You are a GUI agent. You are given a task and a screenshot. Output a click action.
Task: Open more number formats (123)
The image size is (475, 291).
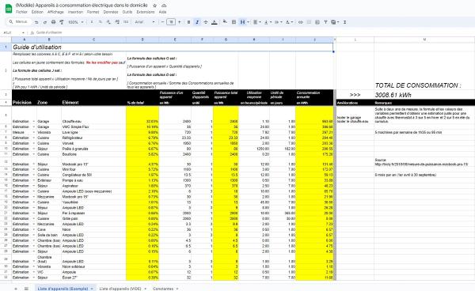(x=126, y=22)
